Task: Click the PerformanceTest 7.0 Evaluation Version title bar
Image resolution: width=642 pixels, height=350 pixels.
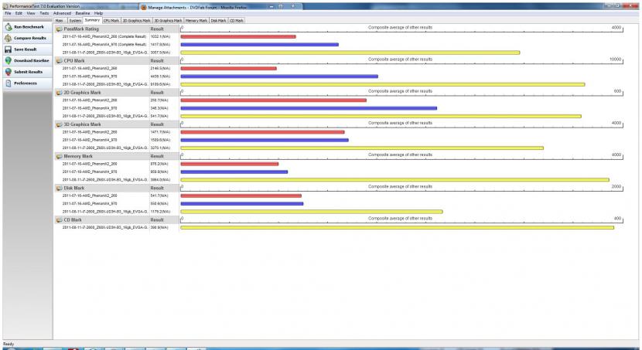Action: [x=45, y=6]
